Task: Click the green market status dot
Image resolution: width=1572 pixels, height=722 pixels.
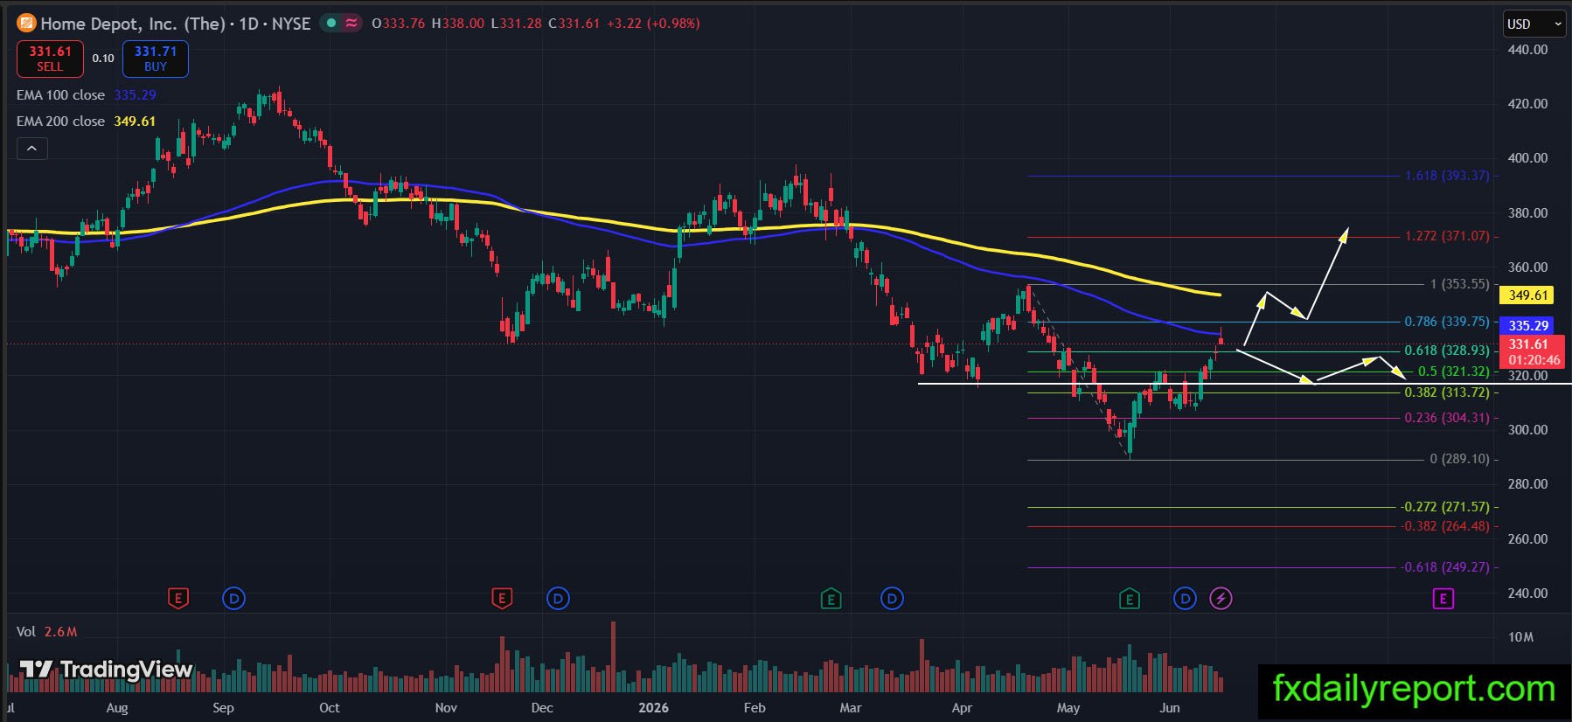Action: (331, 23)
